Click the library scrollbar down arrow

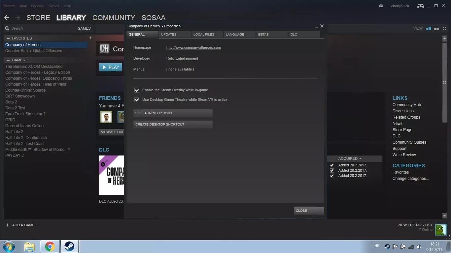pyautogui.click(x=444, y=216)
